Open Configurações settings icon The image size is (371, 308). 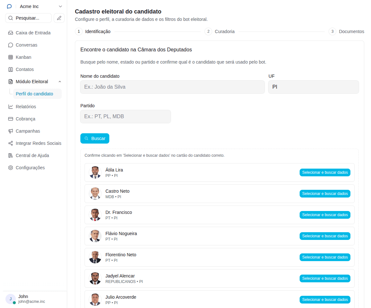[x=11, y=168]
